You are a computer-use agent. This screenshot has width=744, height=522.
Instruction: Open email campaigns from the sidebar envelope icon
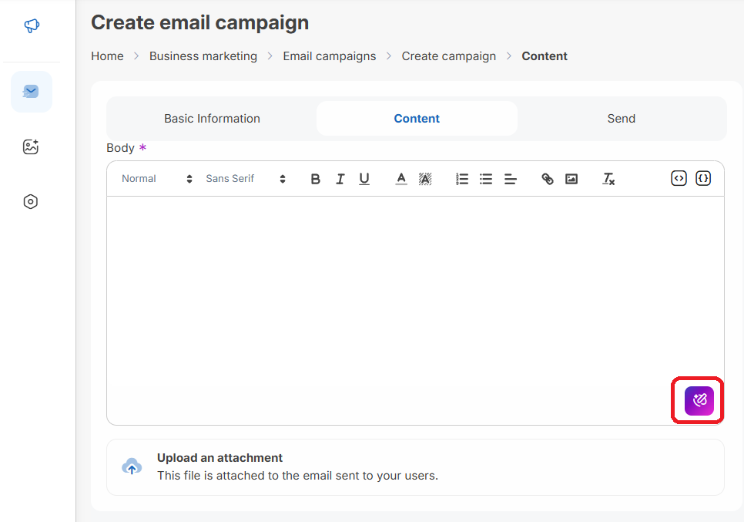pyautogui.click(x=32, y=92)
